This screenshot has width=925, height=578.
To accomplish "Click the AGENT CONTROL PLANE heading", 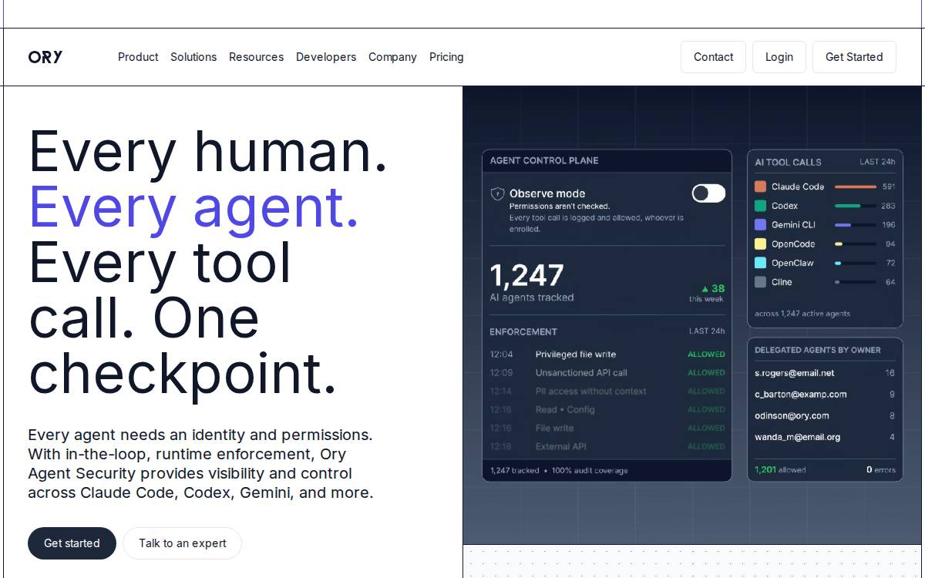I will pos(544,160).
